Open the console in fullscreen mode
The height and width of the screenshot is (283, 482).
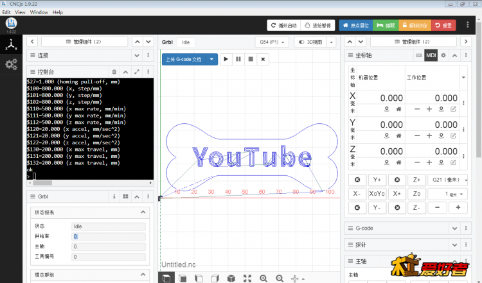(x=137, y=72)
